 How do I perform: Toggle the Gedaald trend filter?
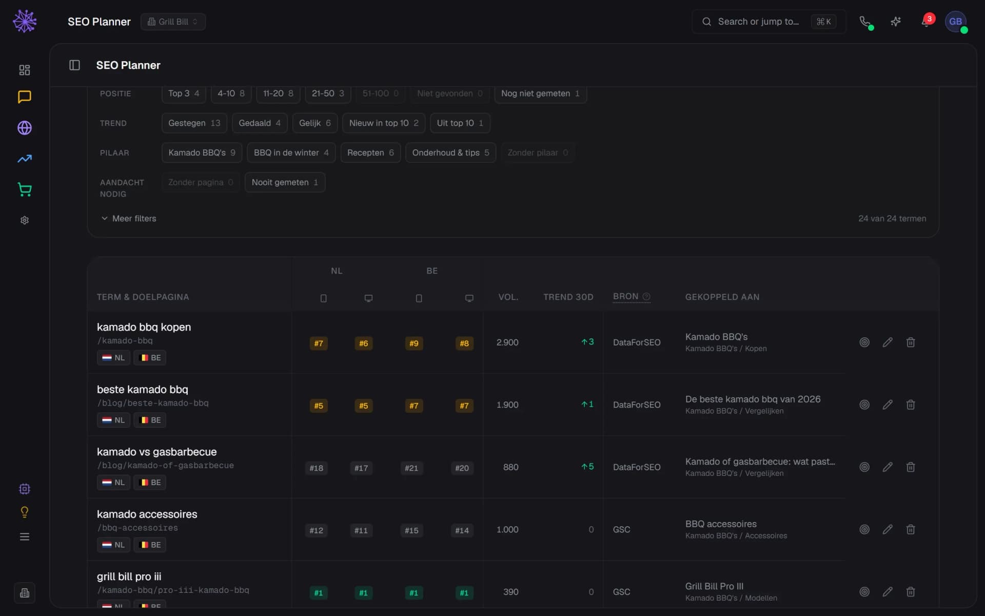[x=260, y=123]
